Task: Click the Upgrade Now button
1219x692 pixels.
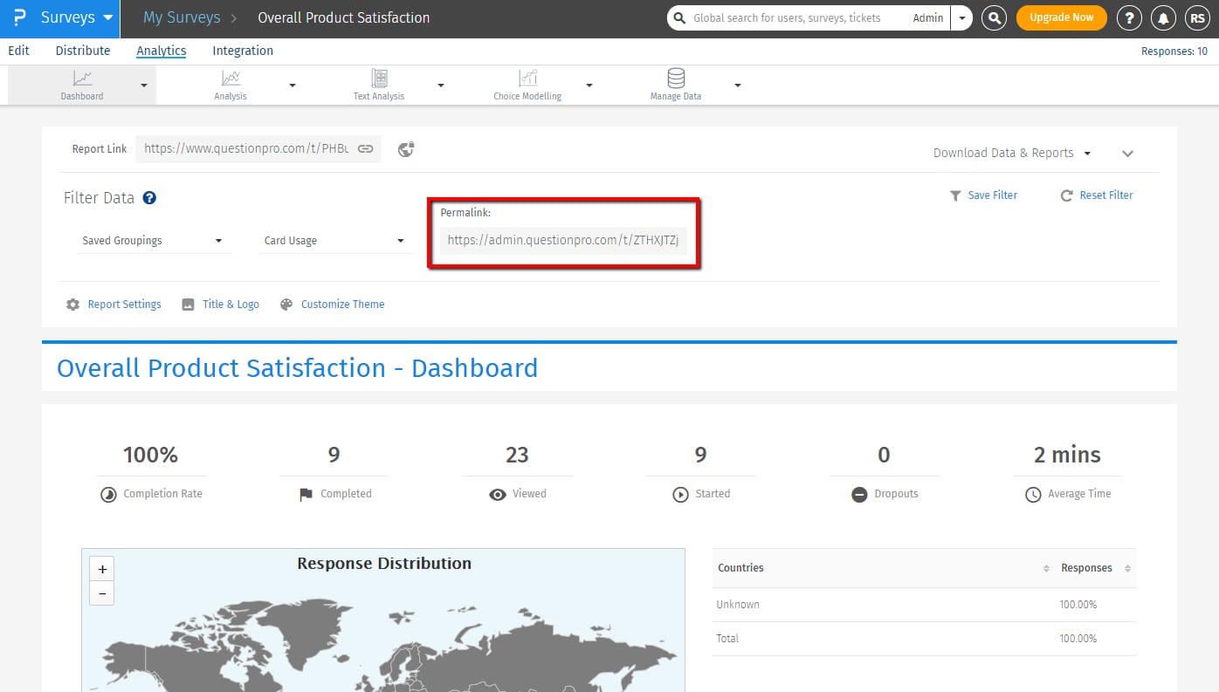Action: click(x=1061, y=17)
